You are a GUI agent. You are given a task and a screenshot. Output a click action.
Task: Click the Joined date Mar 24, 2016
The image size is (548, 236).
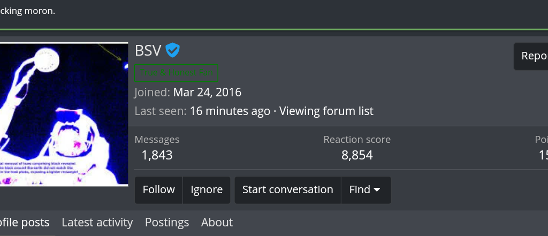click(x=207, y=93)
